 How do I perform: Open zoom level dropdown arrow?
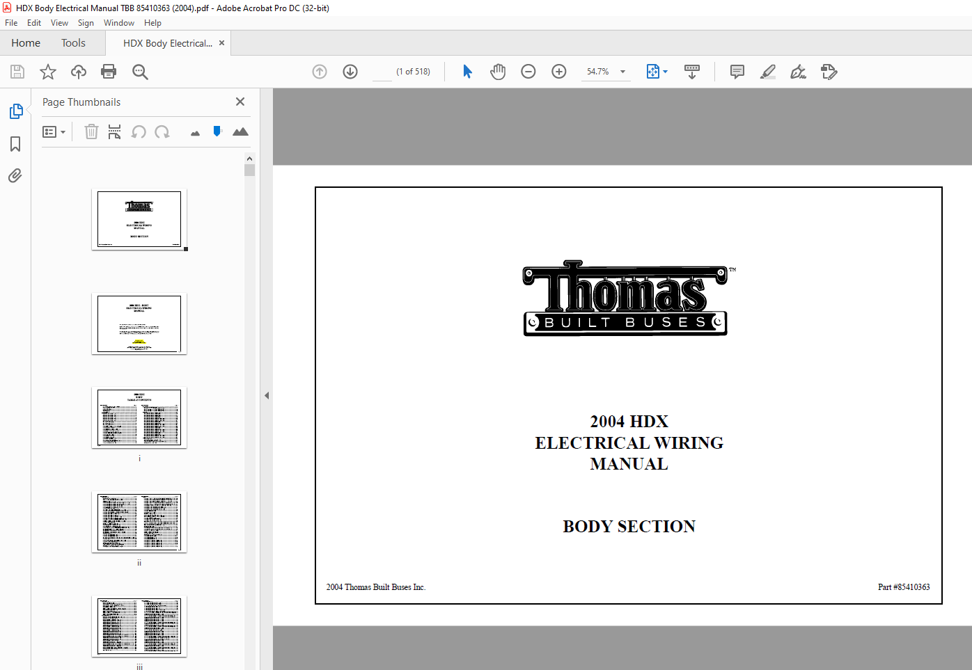(622, 72)
